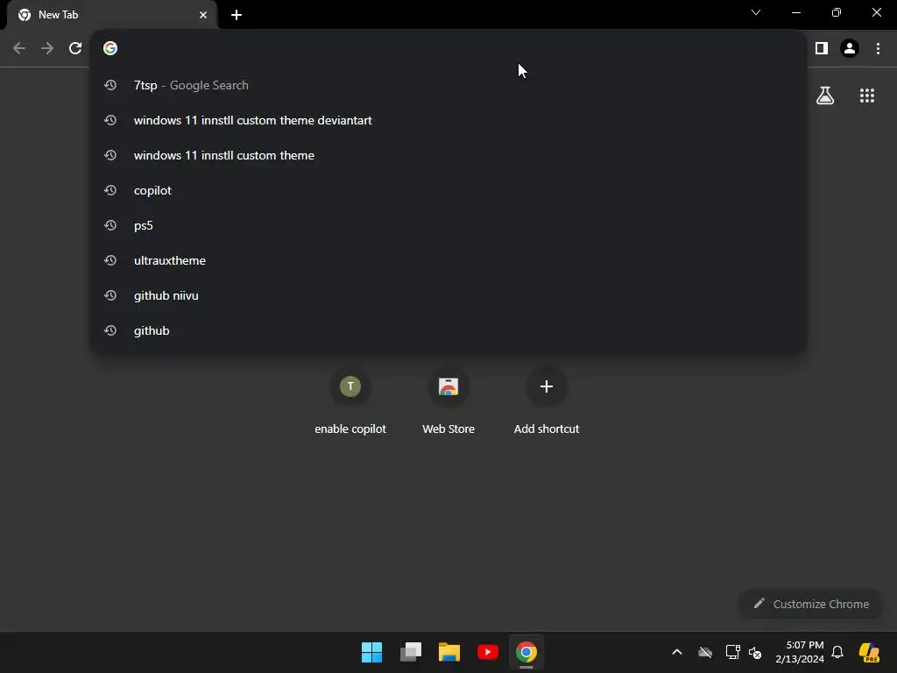Select the New Tab tab
This screenshot has width=897, height=673.
click(x=112, y=15)
